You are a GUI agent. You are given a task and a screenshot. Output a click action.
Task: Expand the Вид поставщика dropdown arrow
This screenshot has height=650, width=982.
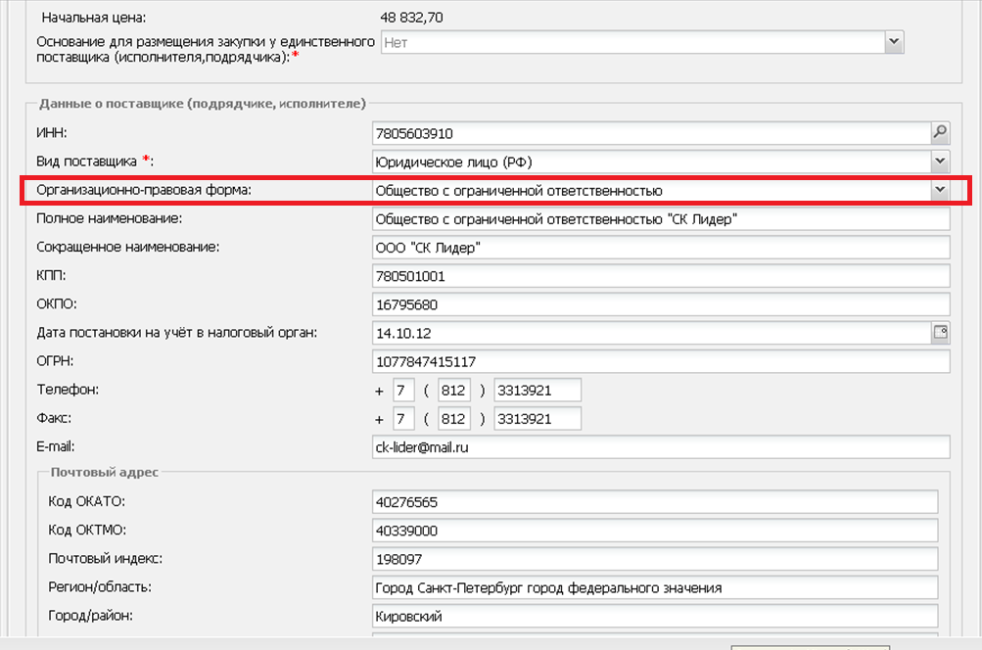(x=940, y=162)
